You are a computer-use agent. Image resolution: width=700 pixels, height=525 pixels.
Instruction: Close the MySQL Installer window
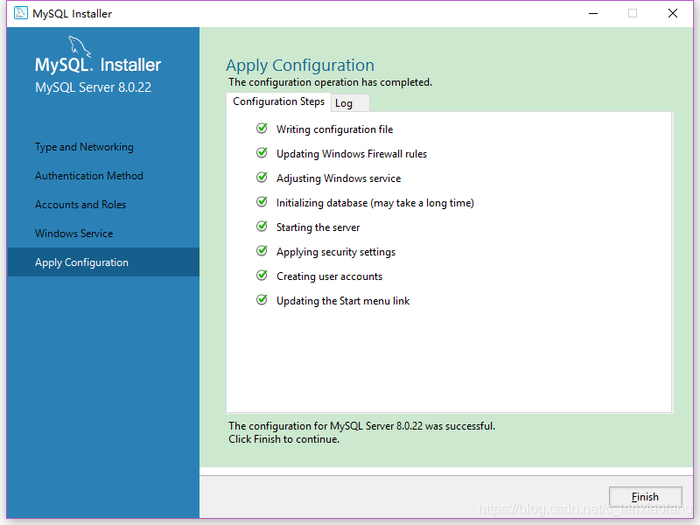click(672, 13)
